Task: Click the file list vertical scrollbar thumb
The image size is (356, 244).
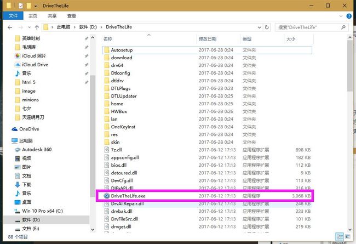Action: [x=350, y=66]
